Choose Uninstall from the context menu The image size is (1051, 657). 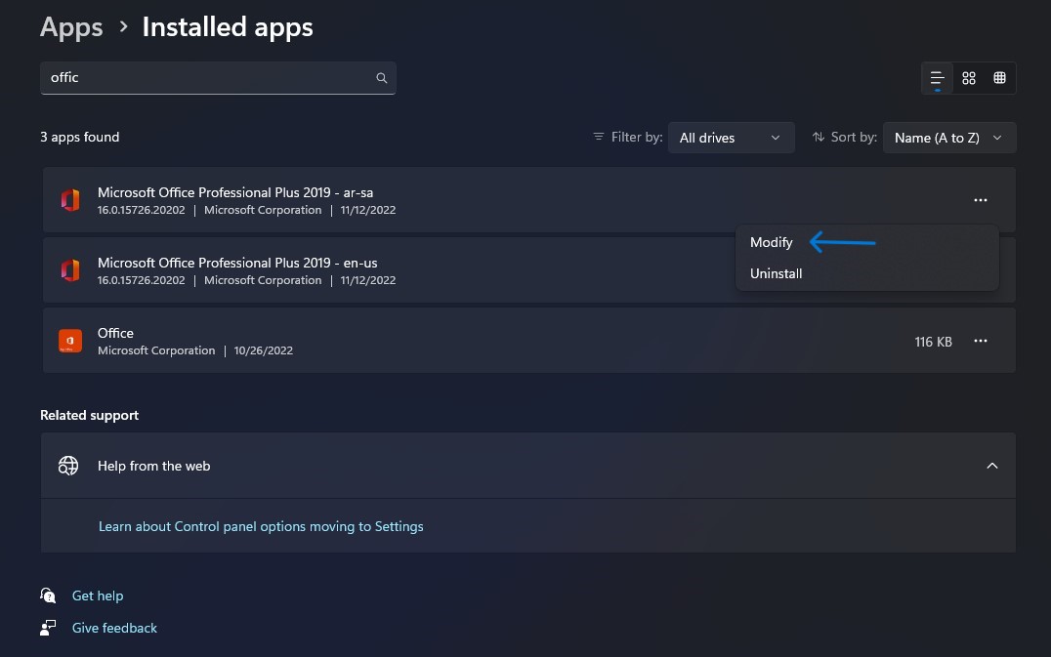pyautogui.click(x=777, y=273)
